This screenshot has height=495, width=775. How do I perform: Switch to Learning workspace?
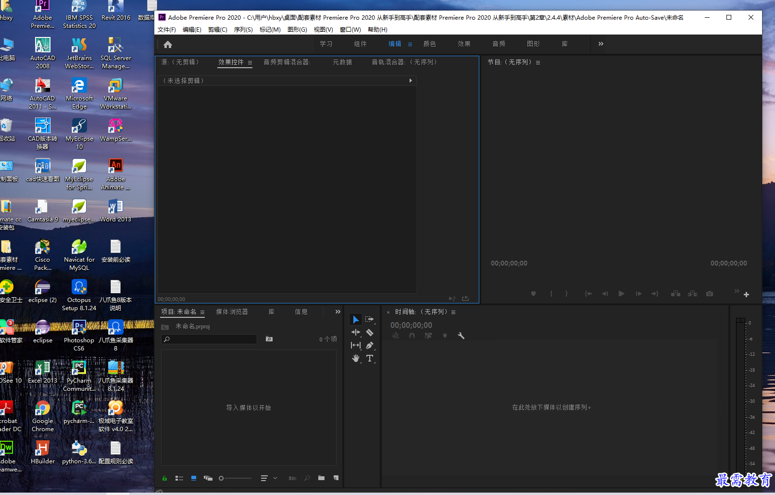coord(326,44)
